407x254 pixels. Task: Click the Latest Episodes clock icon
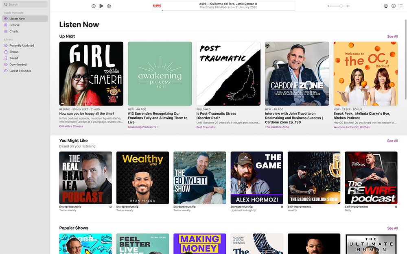tap(6, 71)
